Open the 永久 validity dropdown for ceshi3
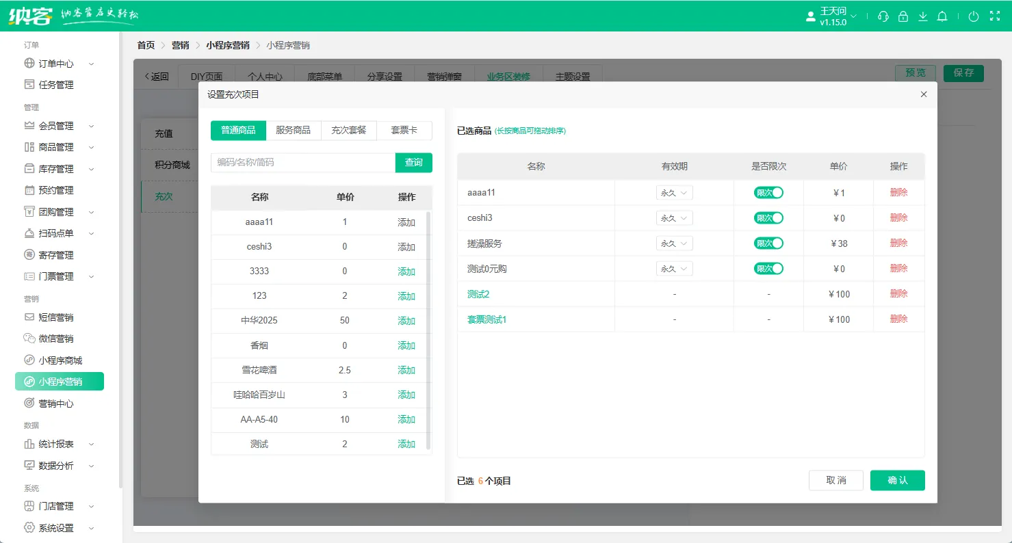This screenshot has width=1012, height=543. coord(674,217)
